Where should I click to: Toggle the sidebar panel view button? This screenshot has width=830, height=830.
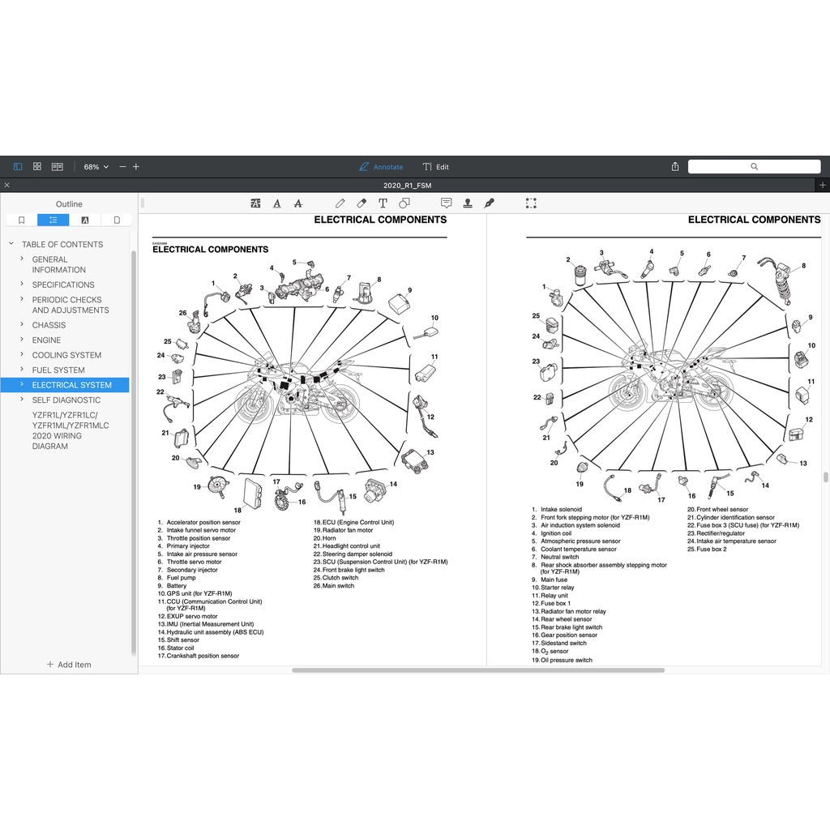tap(18, 167)
